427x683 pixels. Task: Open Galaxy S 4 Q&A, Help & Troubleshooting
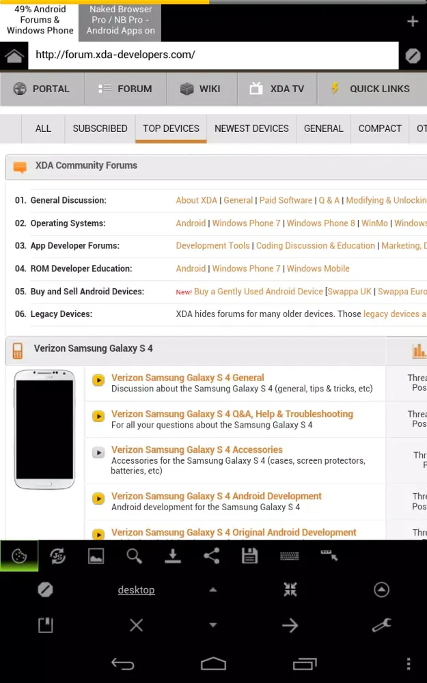232,414
